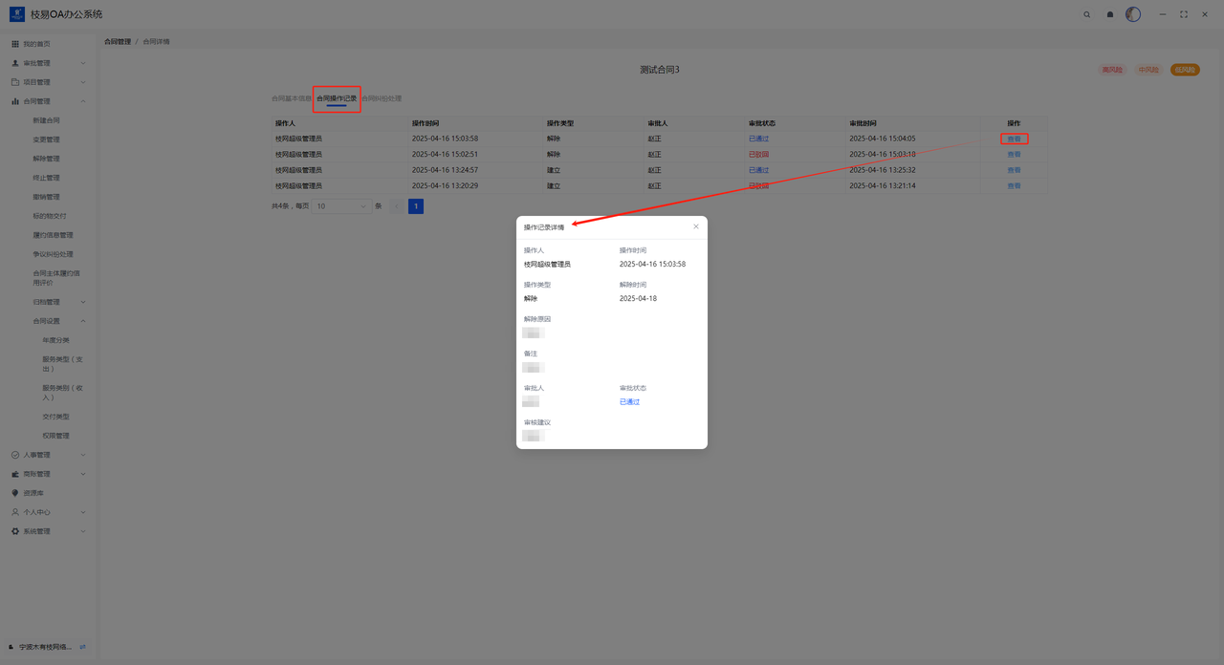
Task: Switch to the 合同纠纷处理 tab
Action: click(x=382, y=98)
